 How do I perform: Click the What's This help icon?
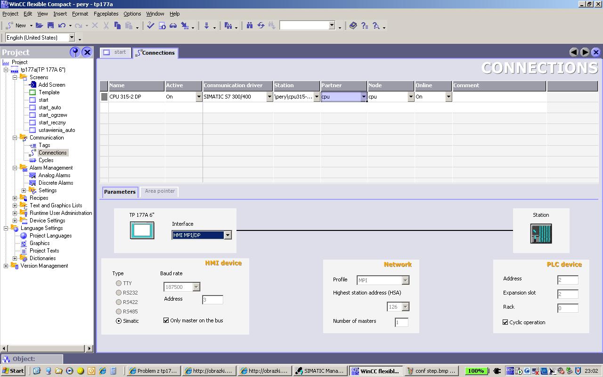pyautogui.click(x=364, y=25)
